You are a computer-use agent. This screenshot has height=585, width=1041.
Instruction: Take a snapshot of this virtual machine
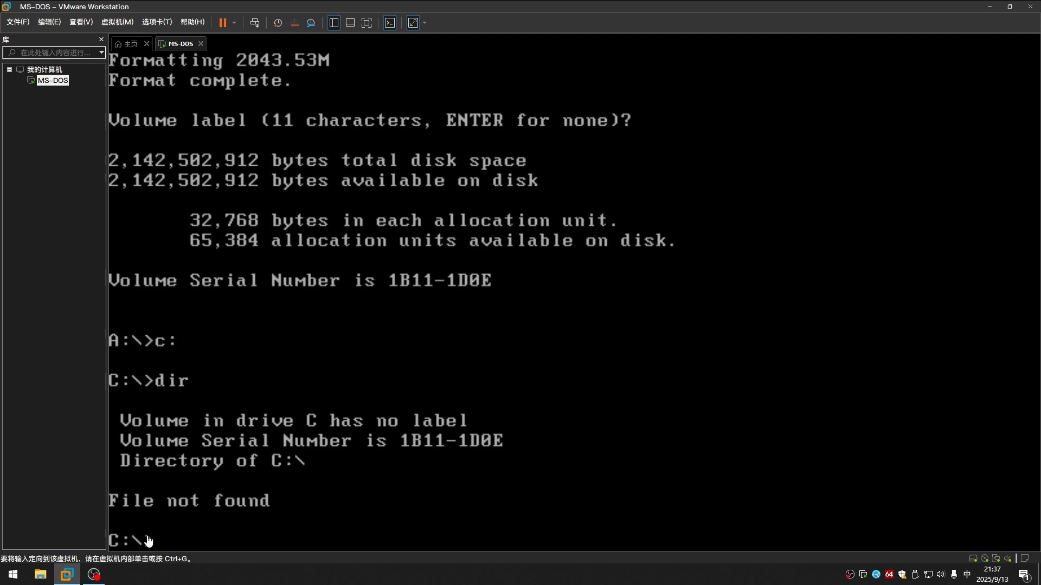tap(277, 22)
